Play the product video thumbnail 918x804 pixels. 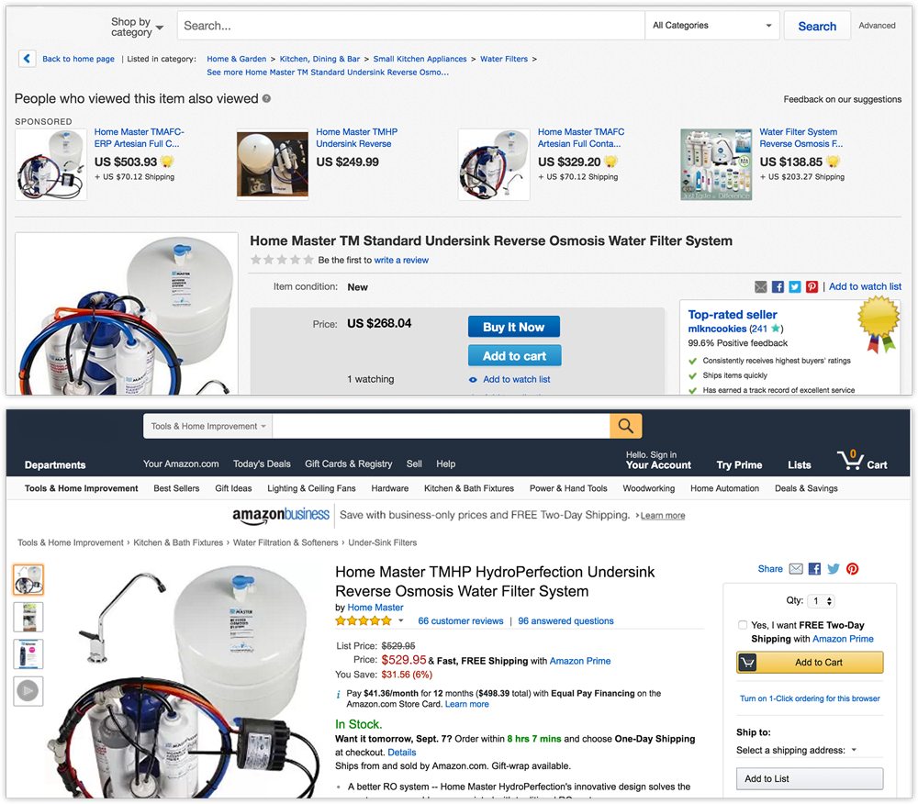point(28,691)
